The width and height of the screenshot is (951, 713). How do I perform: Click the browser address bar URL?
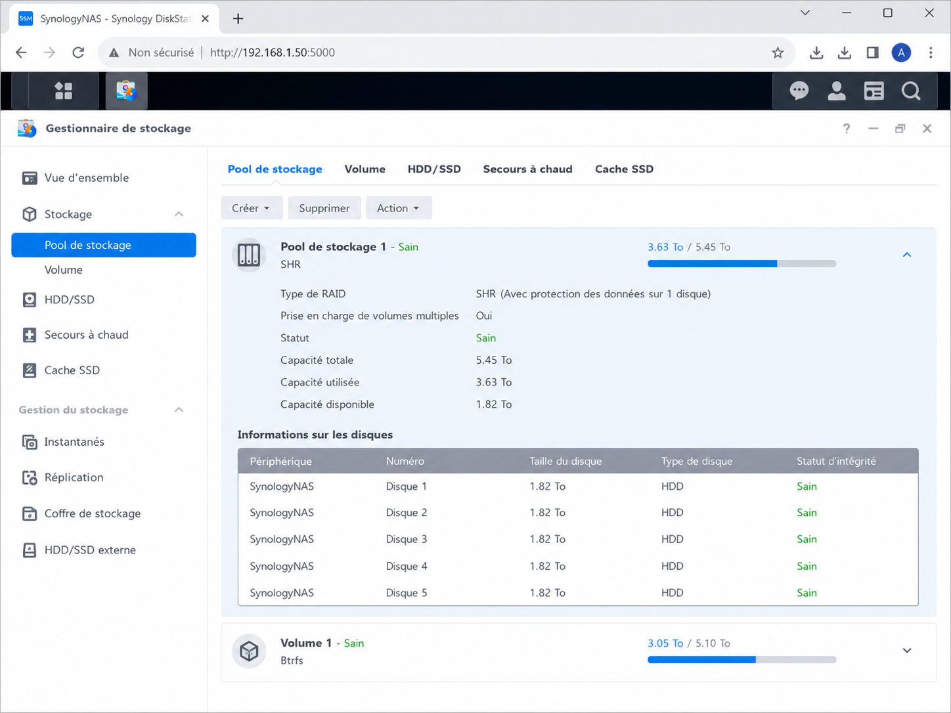pos(273,53)
